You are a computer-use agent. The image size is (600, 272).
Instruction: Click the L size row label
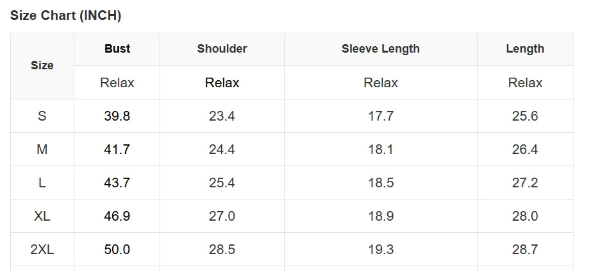pyautogui.click(x=42, y=183)
